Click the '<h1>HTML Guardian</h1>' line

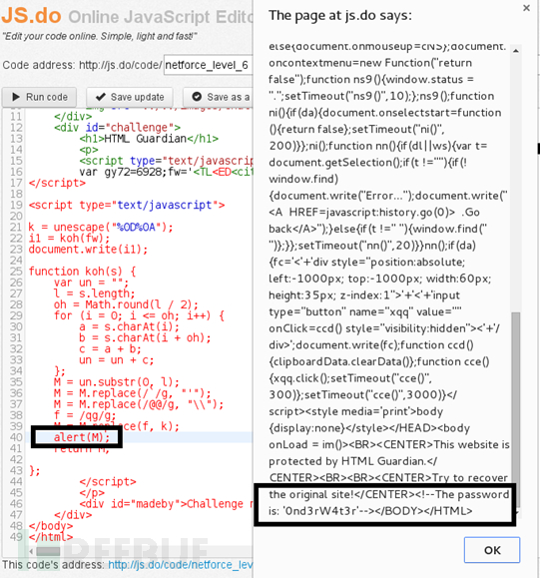149,139
